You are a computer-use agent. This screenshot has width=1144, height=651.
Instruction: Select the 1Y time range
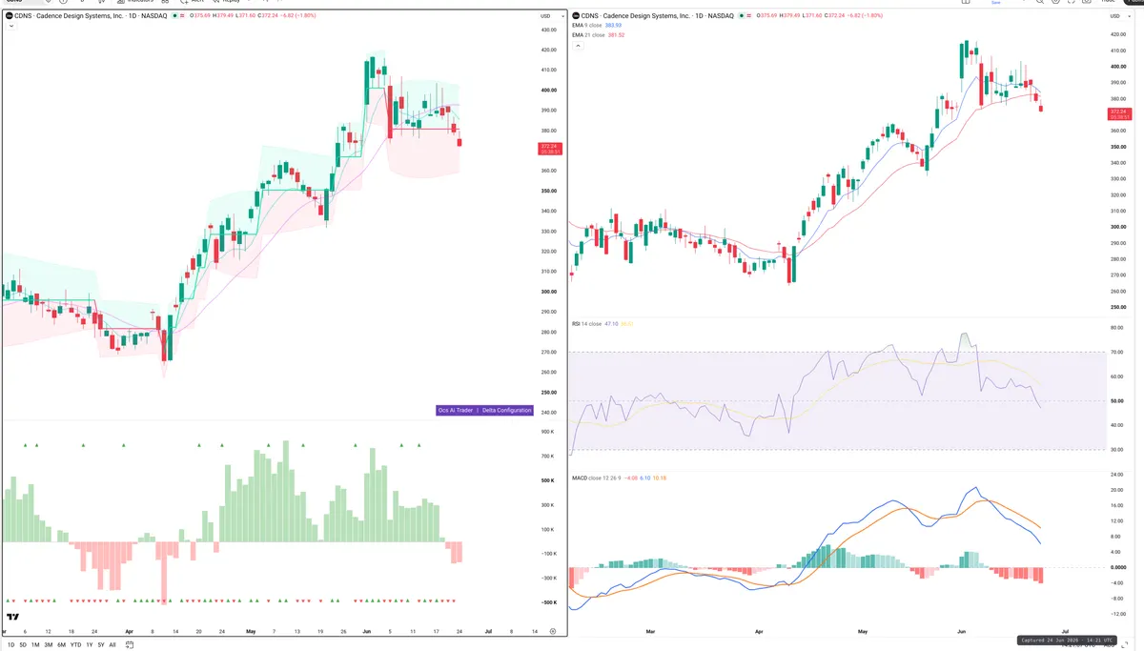click(x=90, y=645)
